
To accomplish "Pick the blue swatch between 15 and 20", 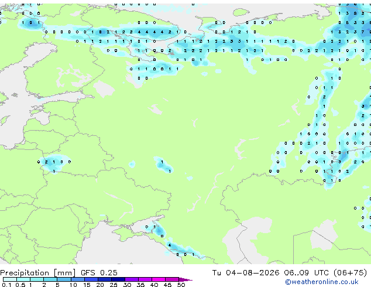I will pos(91,279).
